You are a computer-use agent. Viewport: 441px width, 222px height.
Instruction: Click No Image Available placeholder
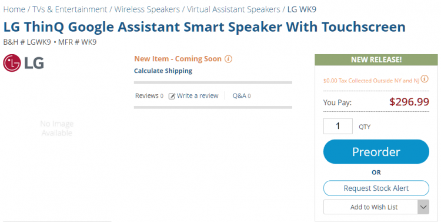click(x=57, y=128)
